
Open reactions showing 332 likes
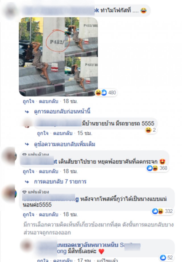(163, 211)
